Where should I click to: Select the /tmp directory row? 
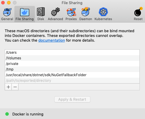(x=72, y=69)
